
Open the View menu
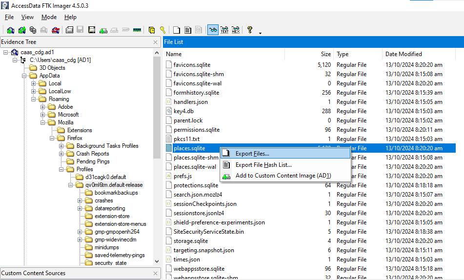click(x=27, y=17)
